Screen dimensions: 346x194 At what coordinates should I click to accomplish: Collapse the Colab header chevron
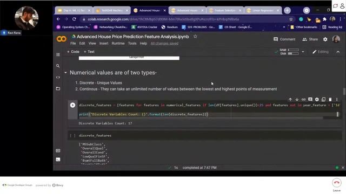click(x=338, y=52)
